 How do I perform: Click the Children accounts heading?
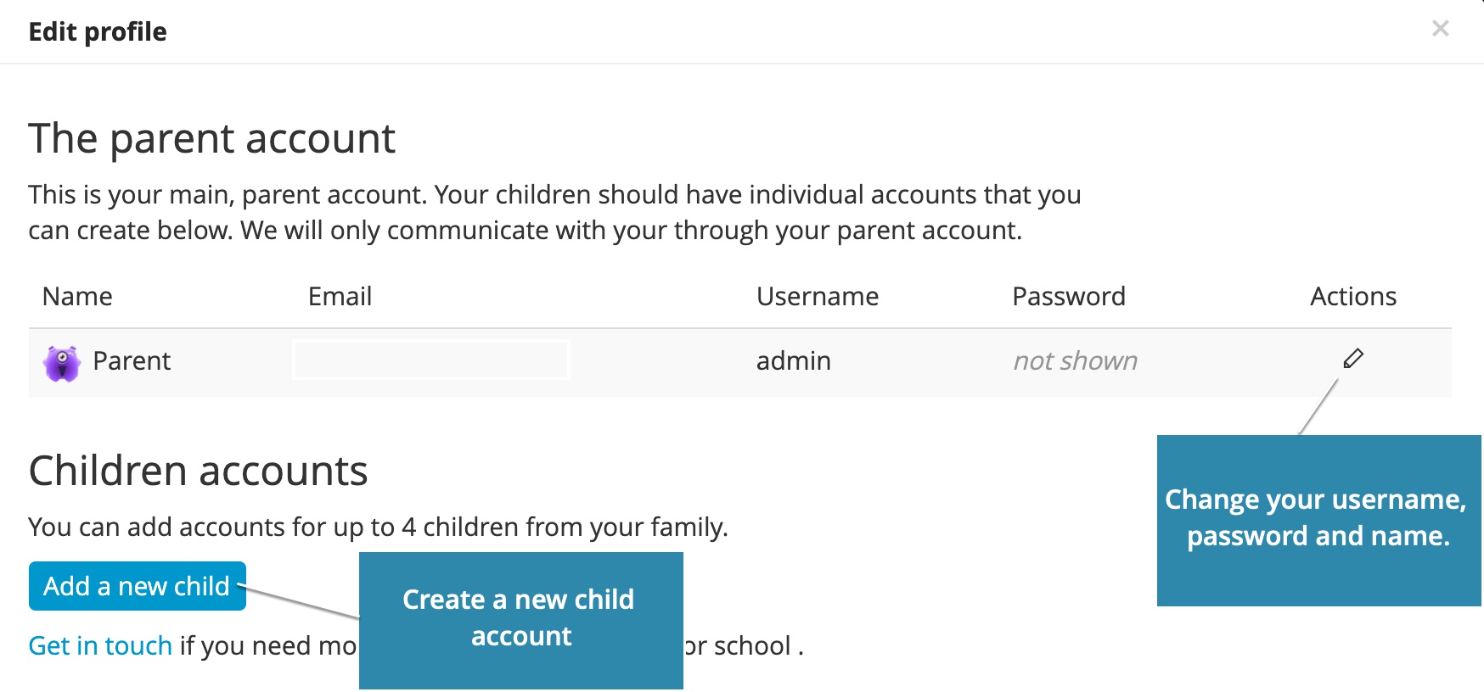point(198,471)
